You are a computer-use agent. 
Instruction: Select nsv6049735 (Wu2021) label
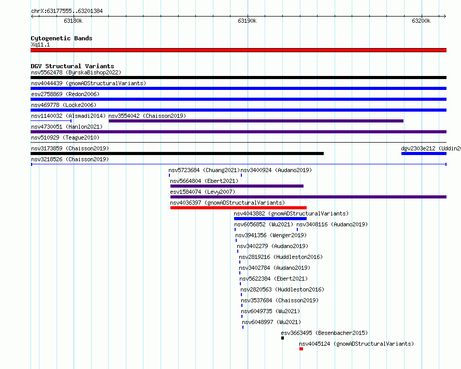[x=270, y=311]
